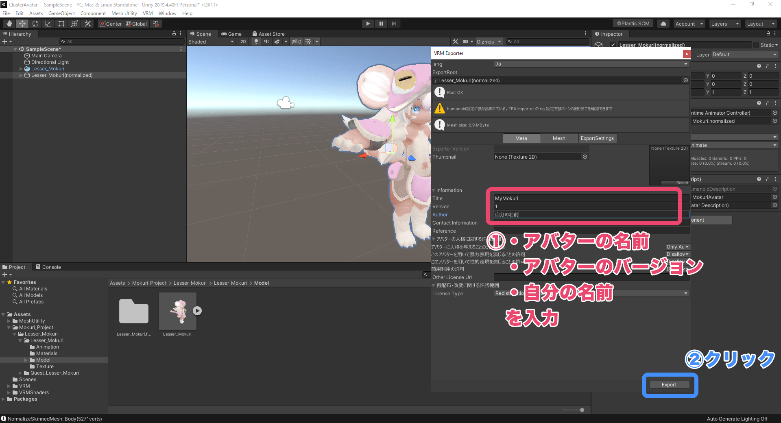Select the Lesser_Mokuri prefab thumbnail in Project
The width and height of the screenshot is (781, 423).
(x=177, y=311)
